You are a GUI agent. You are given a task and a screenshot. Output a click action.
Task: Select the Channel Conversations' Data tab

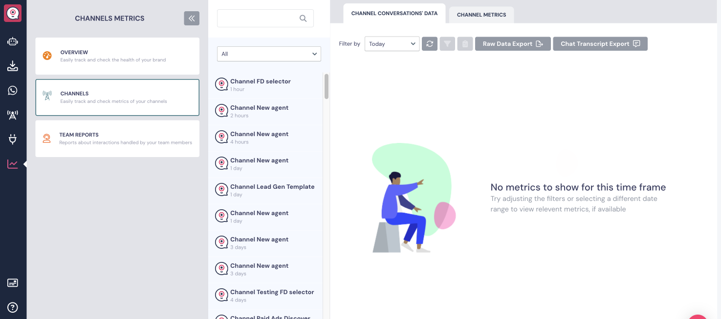pos(394,14)
